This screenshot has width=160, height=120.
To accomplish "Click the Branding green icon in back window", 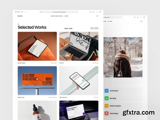I will (107, 98).
